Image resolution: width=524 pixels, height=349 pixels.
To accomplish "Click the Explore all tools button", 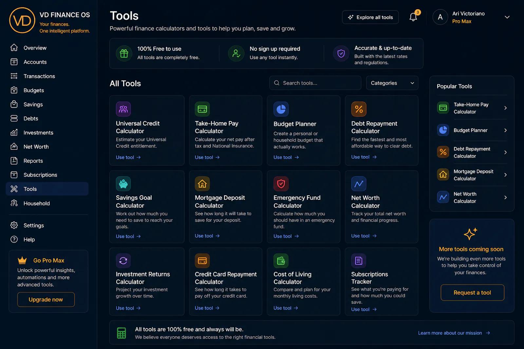I will pyautogui.click(x=370, y=17).
